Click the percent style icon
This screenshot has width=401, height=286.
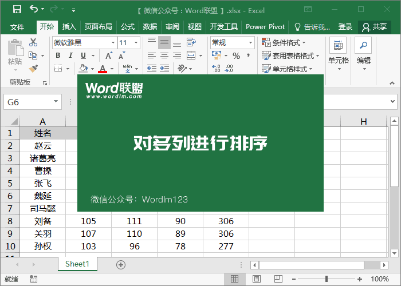(236, 55)
